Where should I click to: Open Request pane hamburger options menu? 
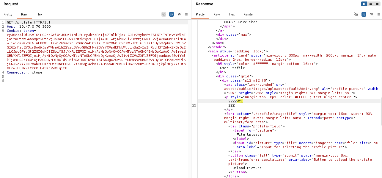pyautogui.click(x=186, y=14)
